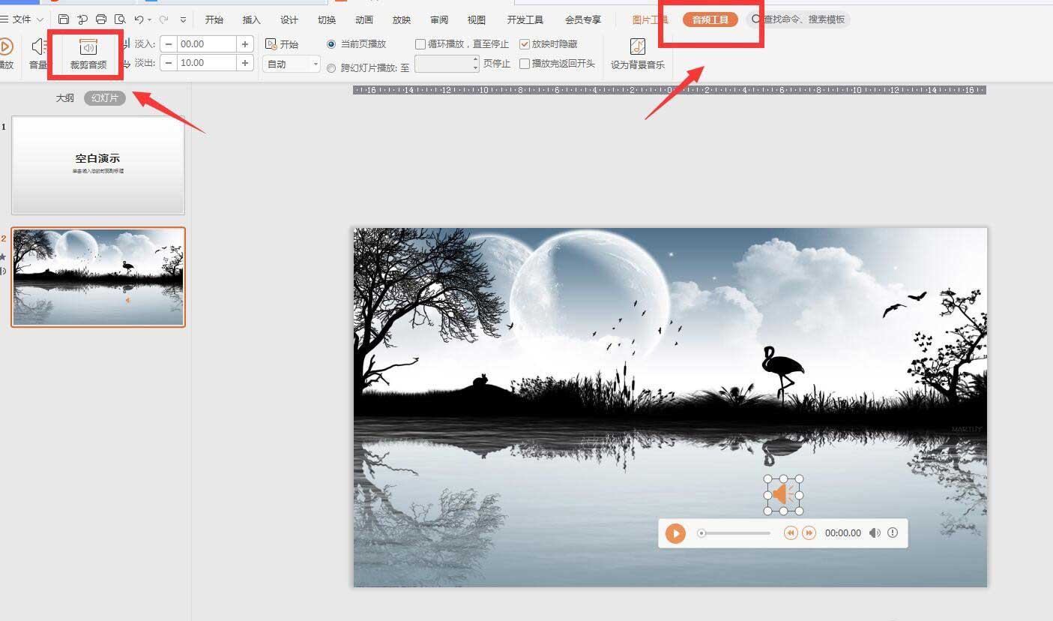The height and width of the screenshot is (621, 1053).
Task: Select the speaker icon on the slide
Action: [782, 494]
